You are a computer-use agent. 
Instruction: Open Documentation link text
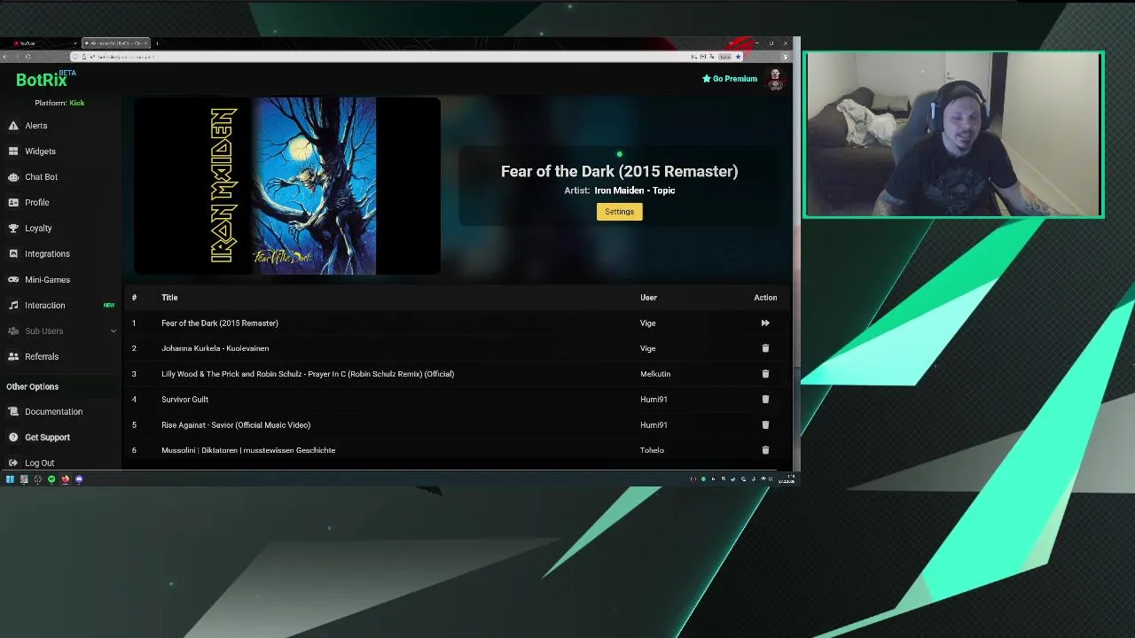[x=53, y=412]
